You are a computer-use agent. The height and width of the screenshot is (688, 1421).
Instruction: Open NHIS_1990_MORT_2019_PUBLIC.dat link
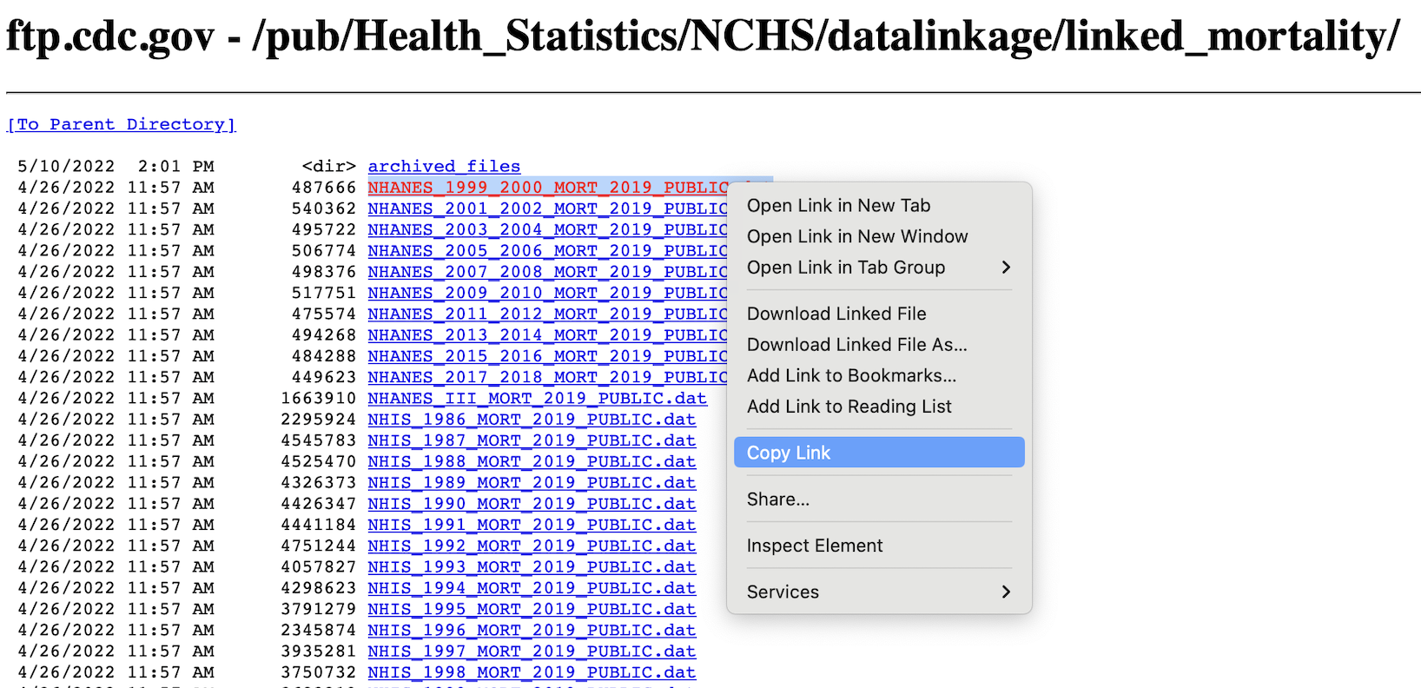pyautogui.click(x=531, y=504)
